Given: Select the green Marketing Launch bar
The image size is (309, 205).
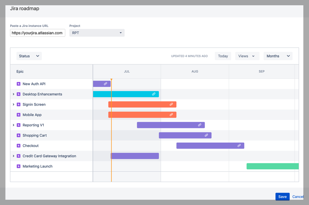Looking at the screenshot, I should pos(272,166).
